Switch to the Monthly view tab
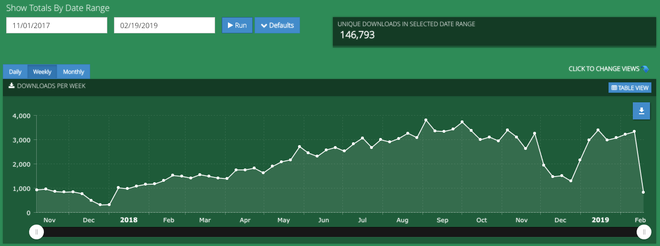Viewport: 660px width, 246px height. (73, 72)
